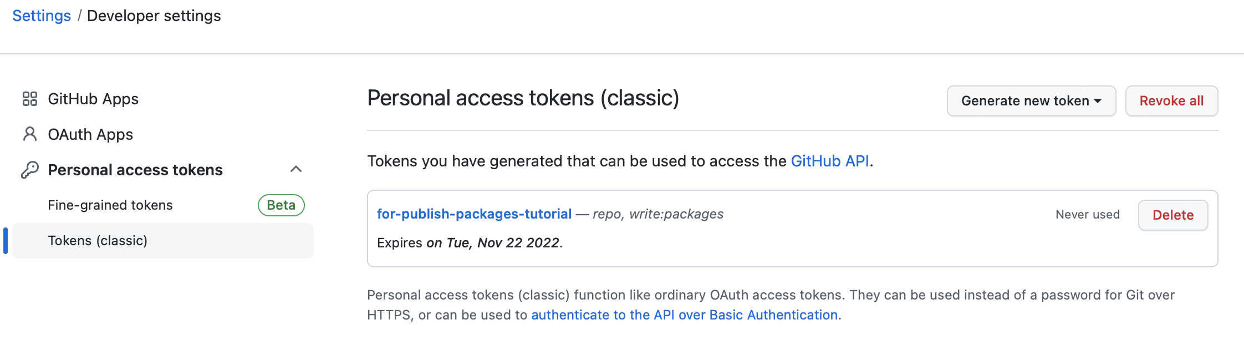Delete the for-publish-packages-tutorial token
Screen dimensions: 1244x355
(x=1172, y=215)
